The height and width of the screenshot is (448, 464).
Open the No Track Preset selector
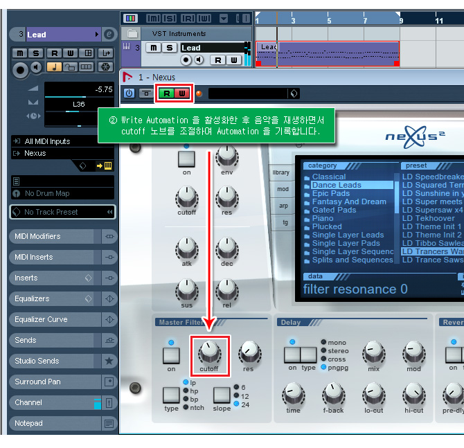click(x=62, y=212)
